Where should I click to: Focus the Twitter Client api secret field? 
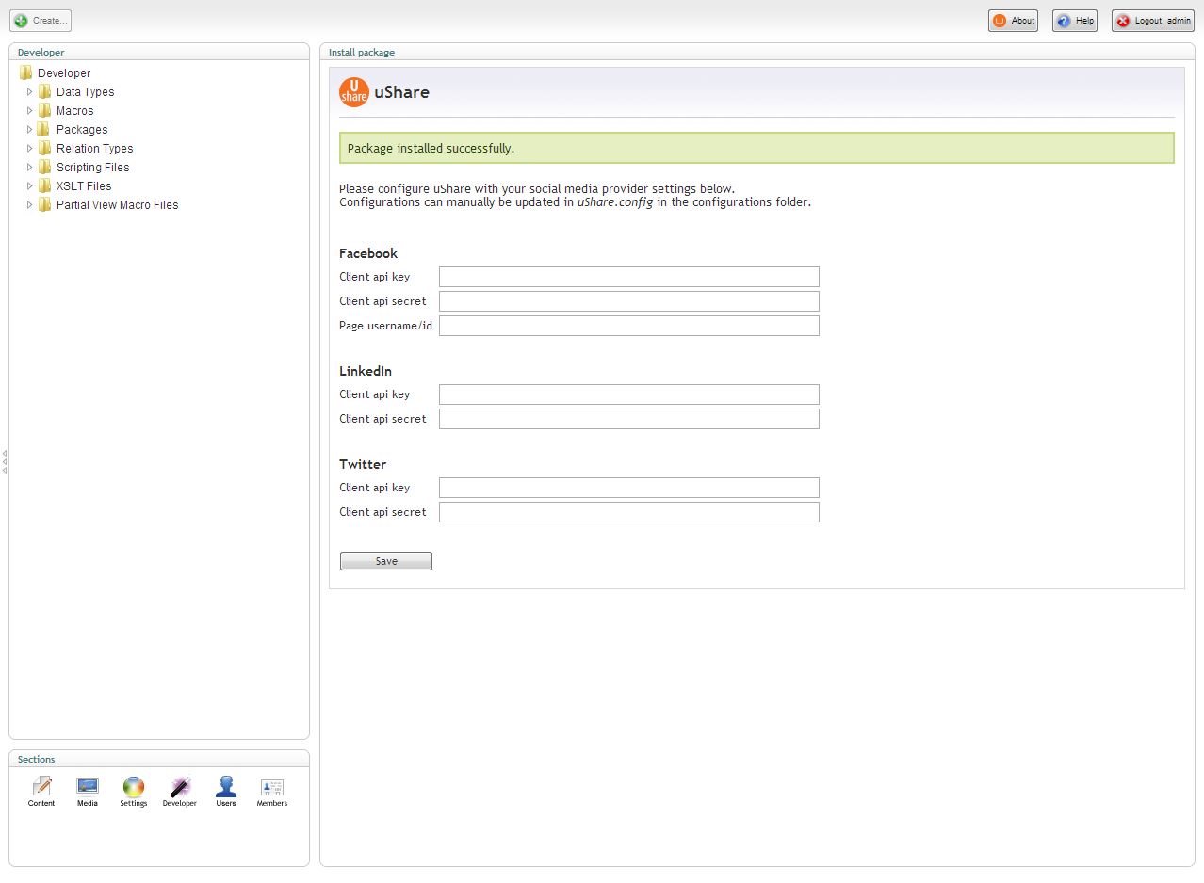pos(629,512)
